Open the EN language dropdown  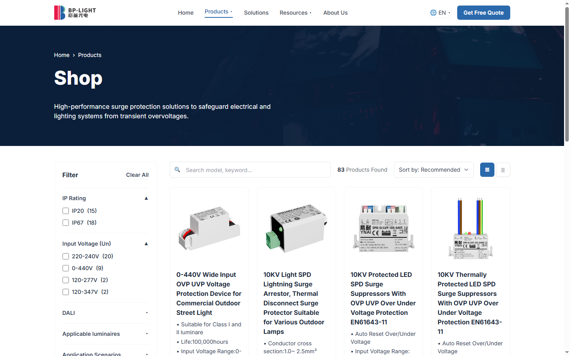tap(441, 13)
